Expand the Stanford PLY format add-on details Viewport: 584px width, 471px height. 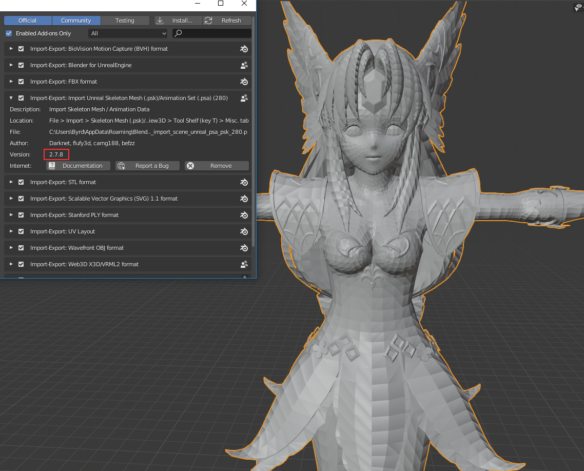11,215
